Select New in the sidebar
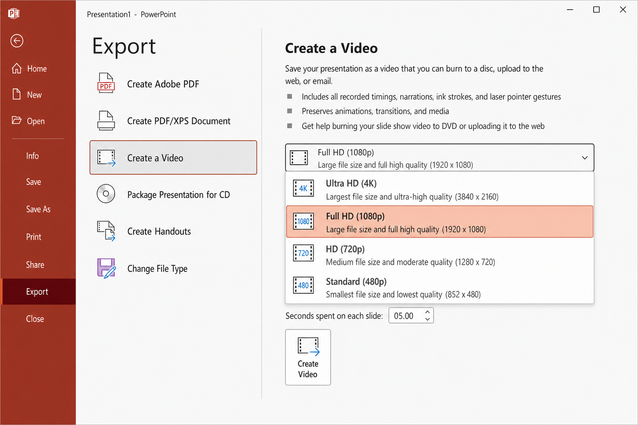This screenshot has width=638, height=425. point(38,95)
